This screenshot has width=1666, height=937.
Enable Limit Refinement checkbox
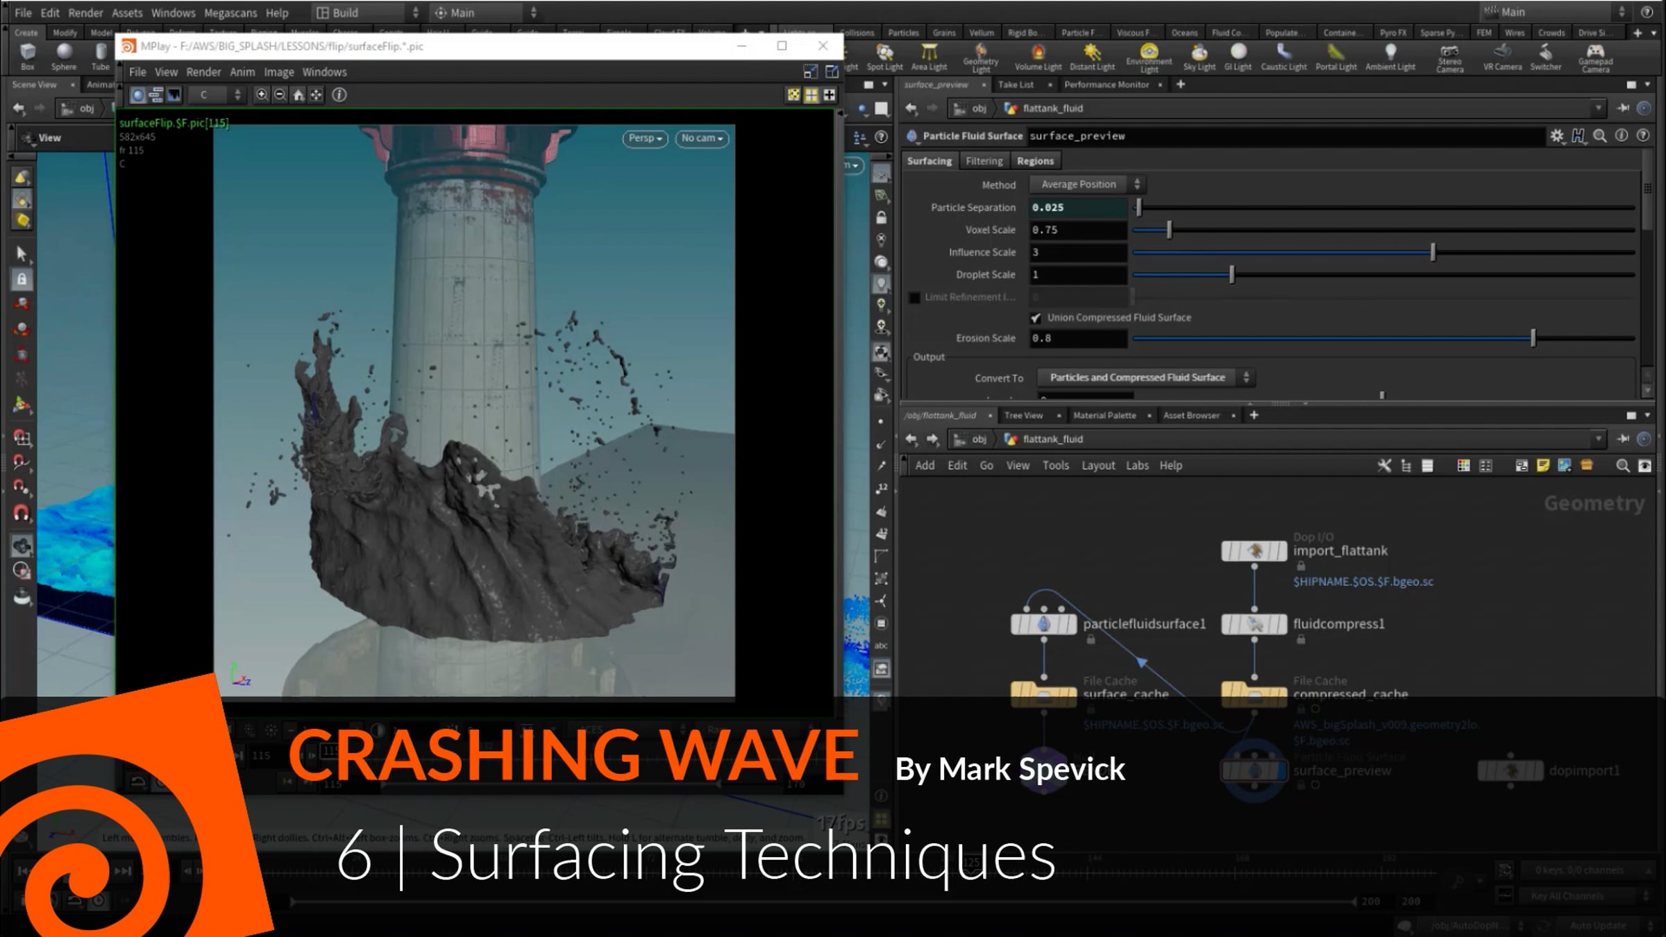pyautogui.click(x=914, y=297)
